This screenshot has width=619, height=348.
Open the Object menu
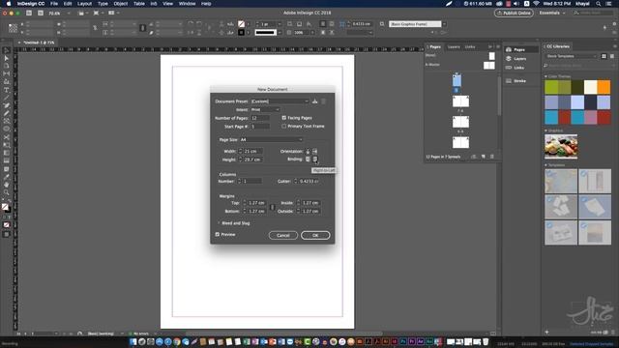click(x=120, y=4)
